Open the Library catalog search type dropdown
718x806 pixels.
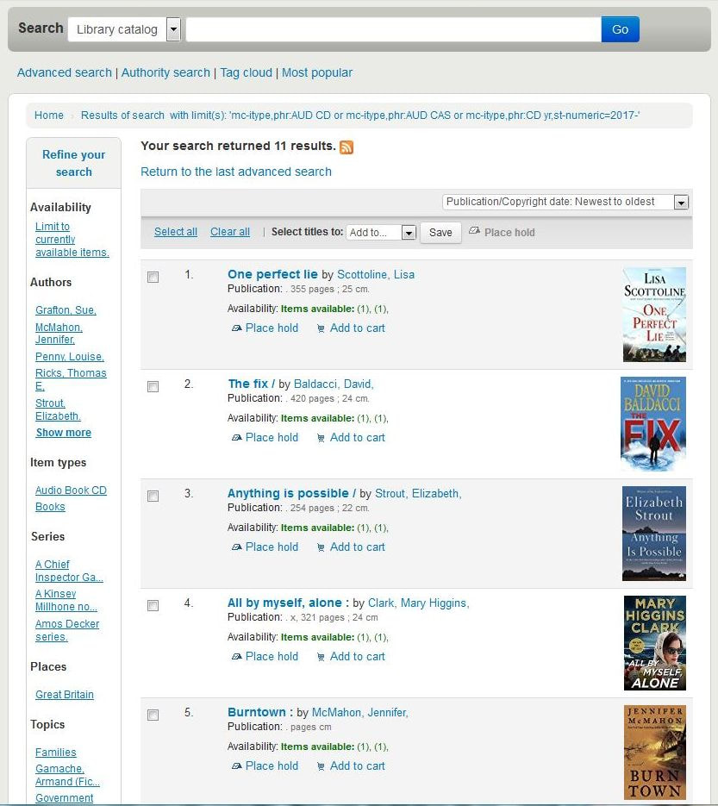(x=173, y=29)
